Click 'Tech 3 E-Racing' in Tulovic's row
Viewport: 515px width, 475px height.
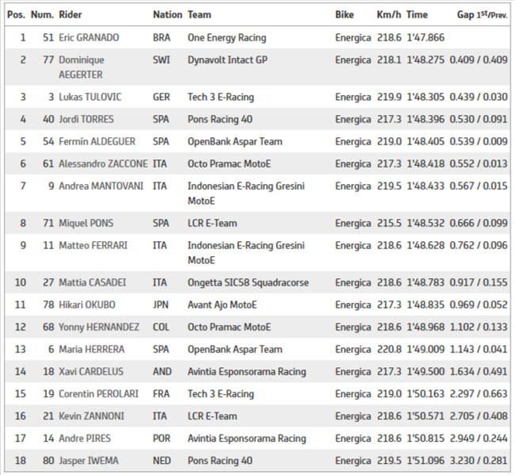tap(221, 97)
